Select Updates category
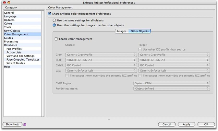 click(x=22, y=20)
